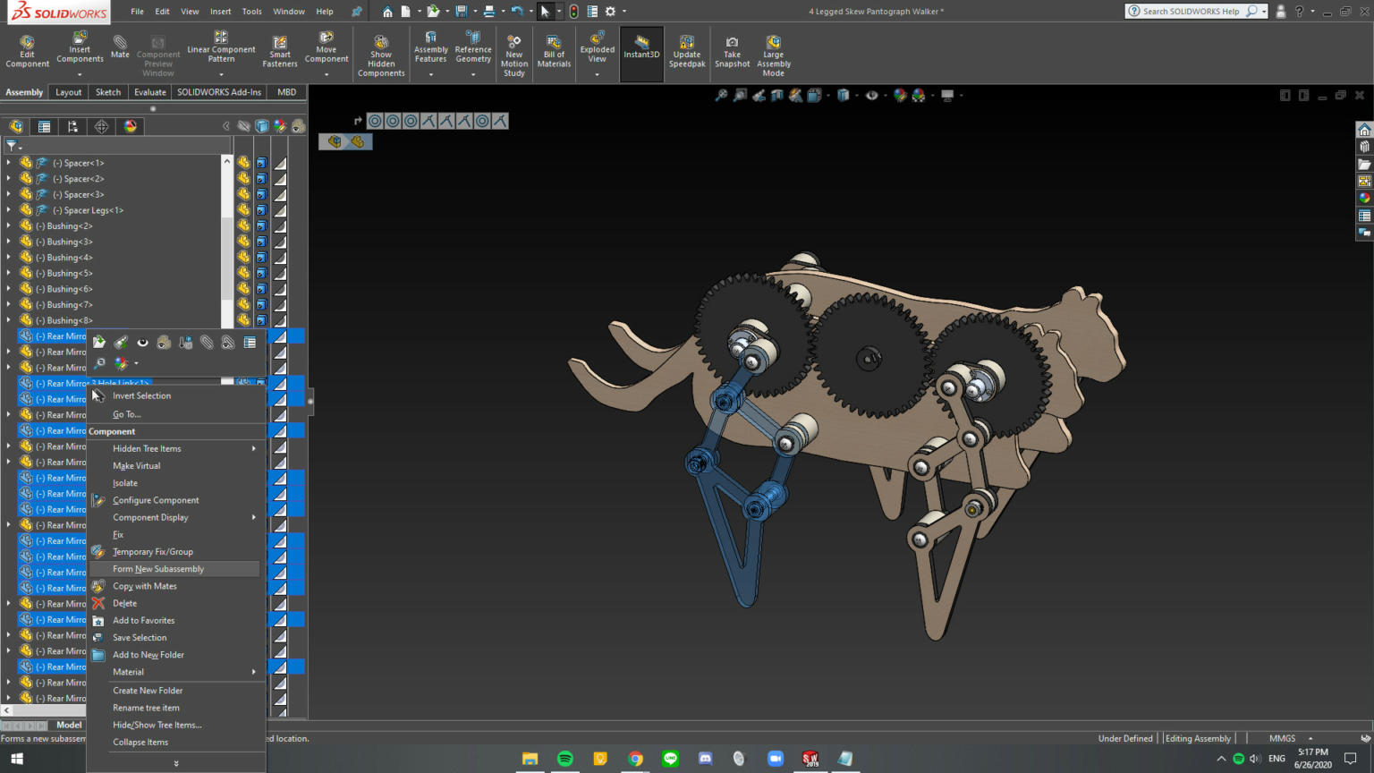The width and height of the screenshot is (1374, 773).
Task: Start New Motion Study
Action: [514, 55]
